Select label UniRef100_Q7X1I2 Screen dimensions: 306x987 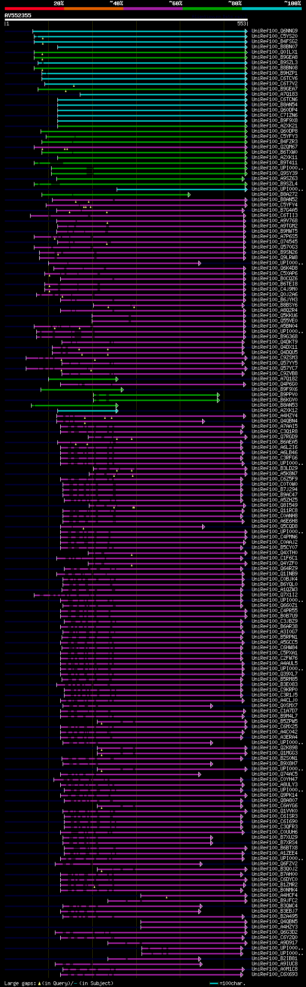click(x=274, y=595)
